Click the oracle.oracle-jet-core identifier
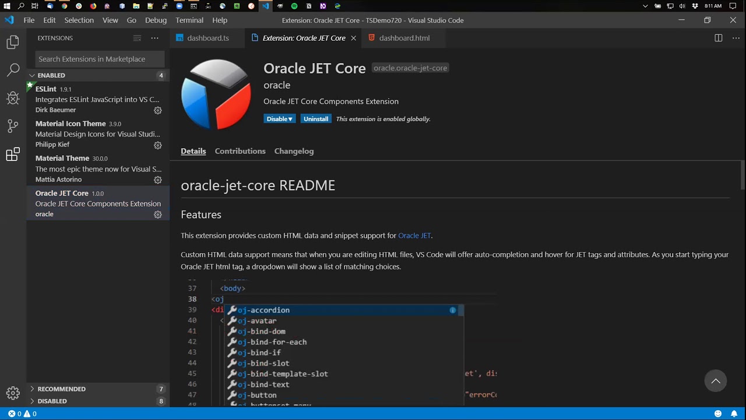Image resolution: width=746 pixels, height=420 pixels. tap(410, 68)
